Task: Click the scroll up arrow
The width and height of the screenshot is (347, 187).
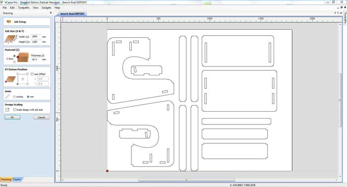Action: click(x=340, y=25)
